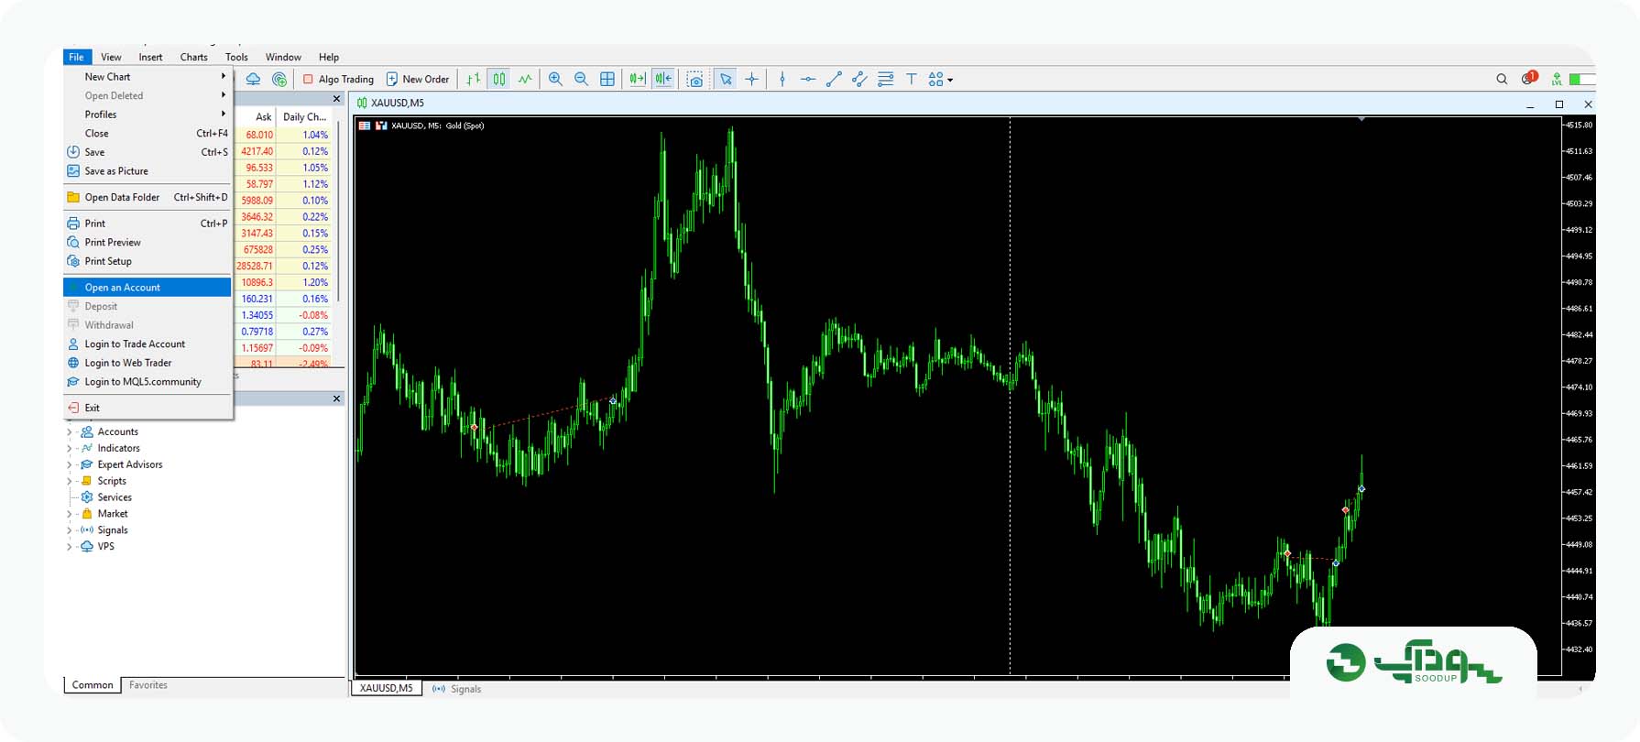
Task: Add a text label tool
Action: (912, 80)
